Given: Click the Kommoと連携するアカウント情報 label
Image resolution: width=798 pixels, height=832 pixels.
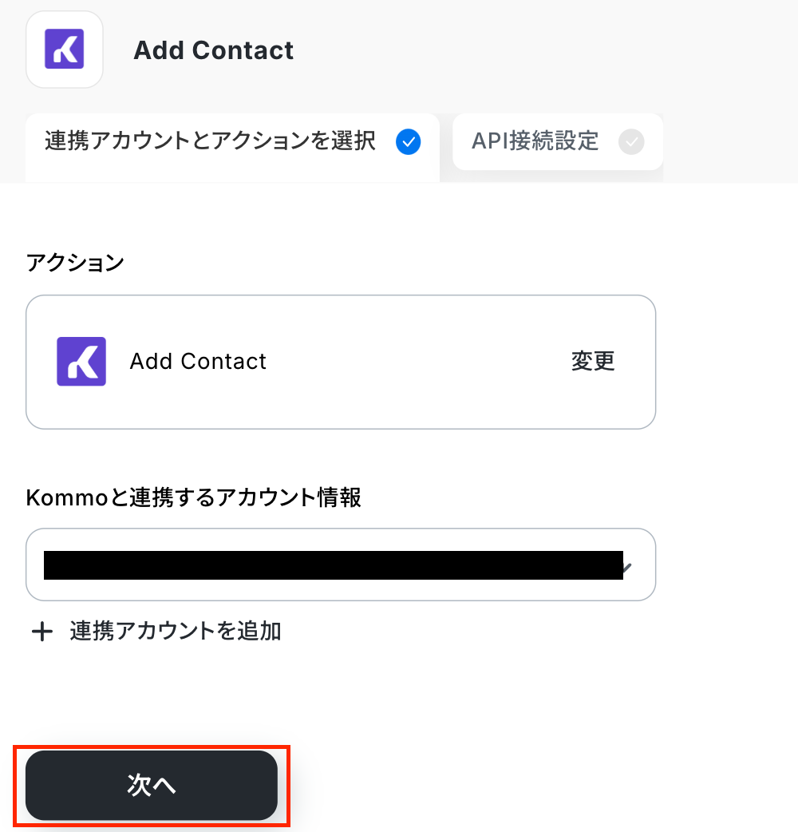Looking at the screenshot, I should coord(194,498).
